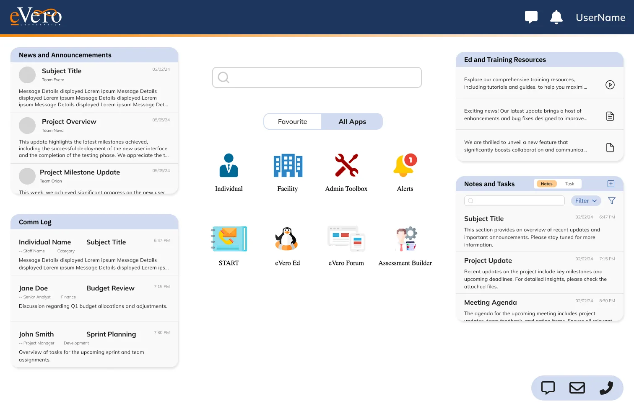Click the 8:30 PM timestamp in Notes
The width and height of the screenshot is (634, 411).
607,301
